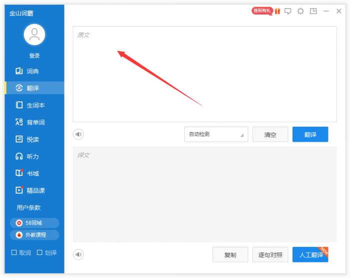Open the 书城 bookstore section

pyautogui.click(x=34, y=173)
